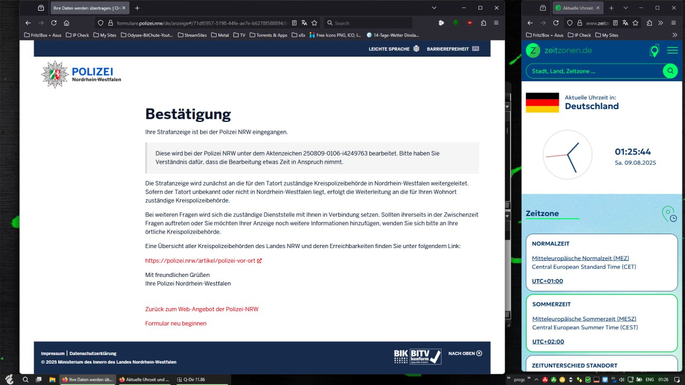Screen dimensions: 685x385
Task: Close the 'Aktuelle Uhrzeit' tab
Action: 597,8
